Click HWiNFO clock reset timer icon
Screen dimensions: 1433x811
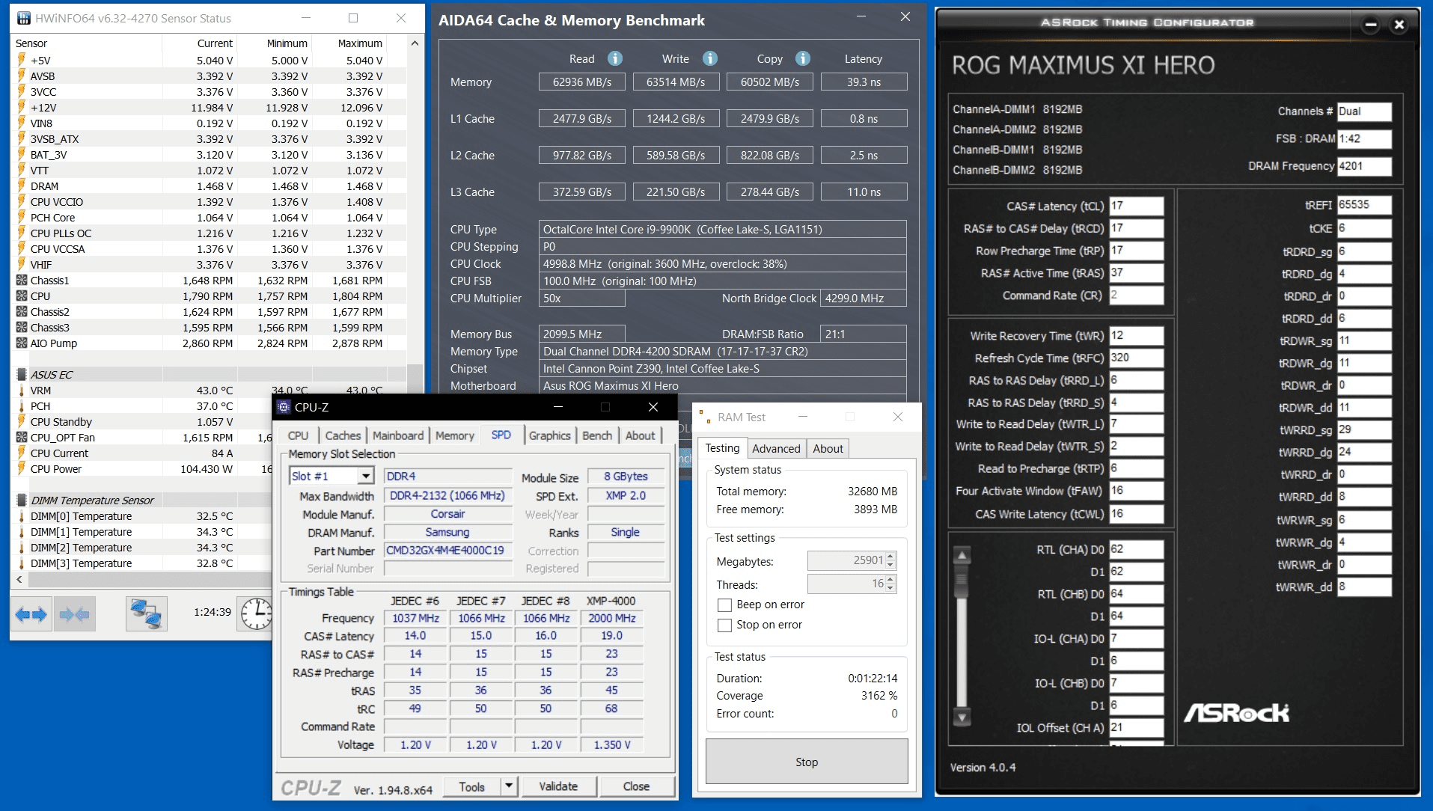(256, 614)
